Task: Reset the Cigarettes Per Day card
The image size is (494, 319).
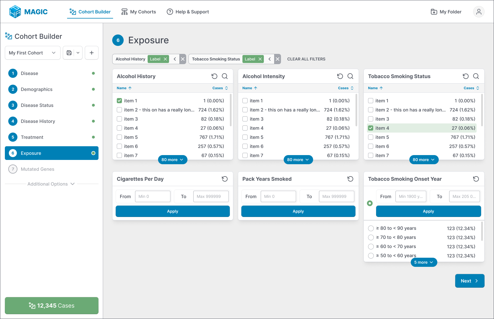Action: tap(225, 179)
